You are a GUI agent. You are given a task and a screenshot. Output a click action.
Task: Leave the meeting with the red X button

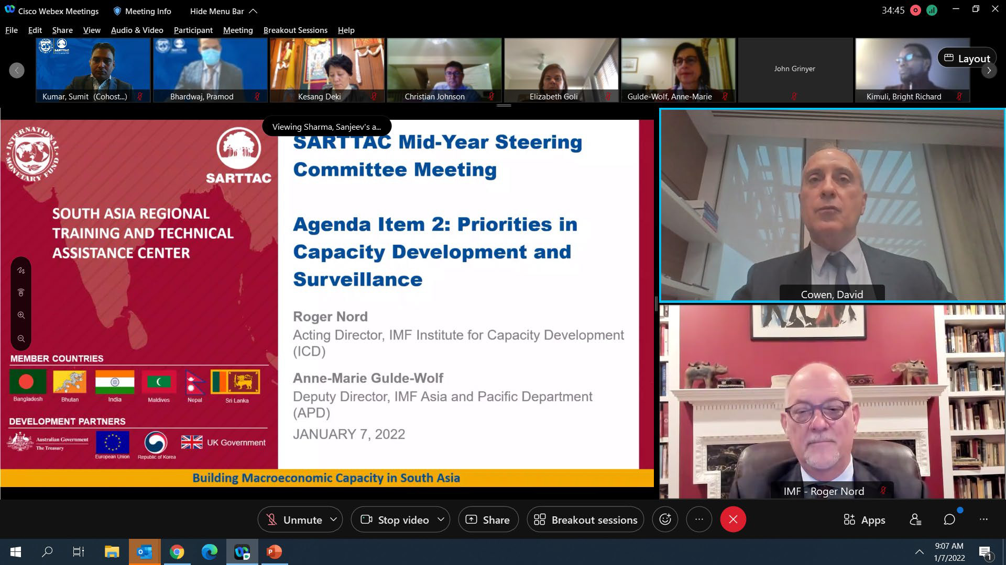[x=733, y=519]
